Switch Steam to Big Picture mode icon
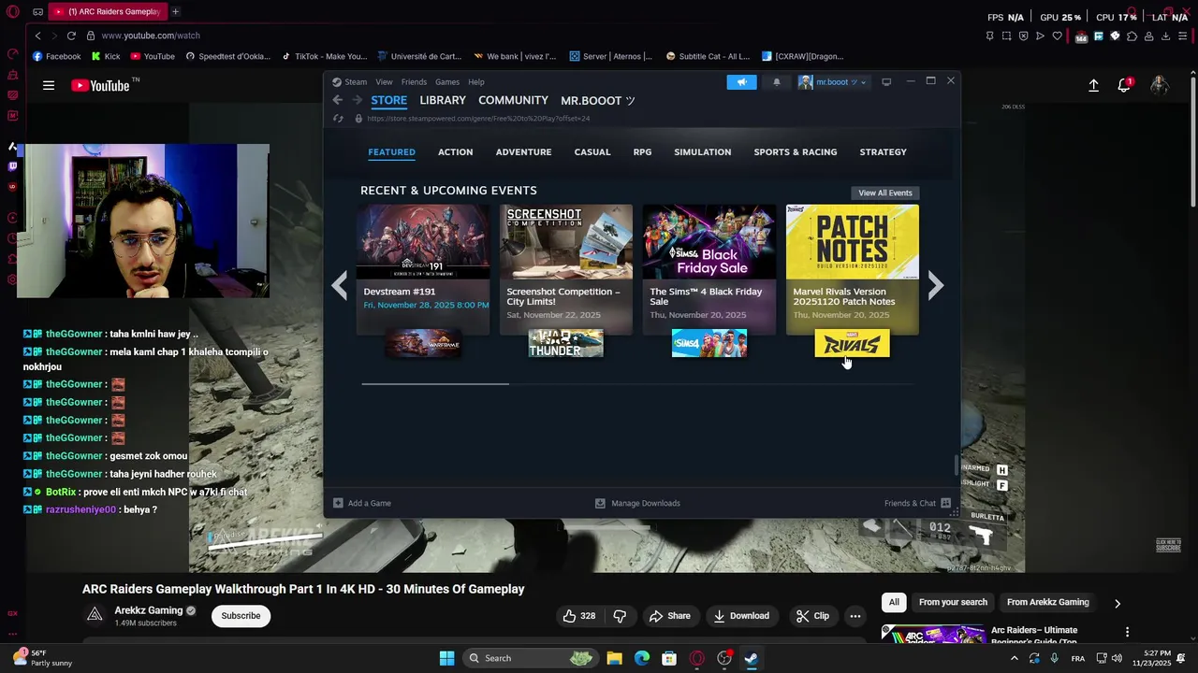 tap(886, 82)
